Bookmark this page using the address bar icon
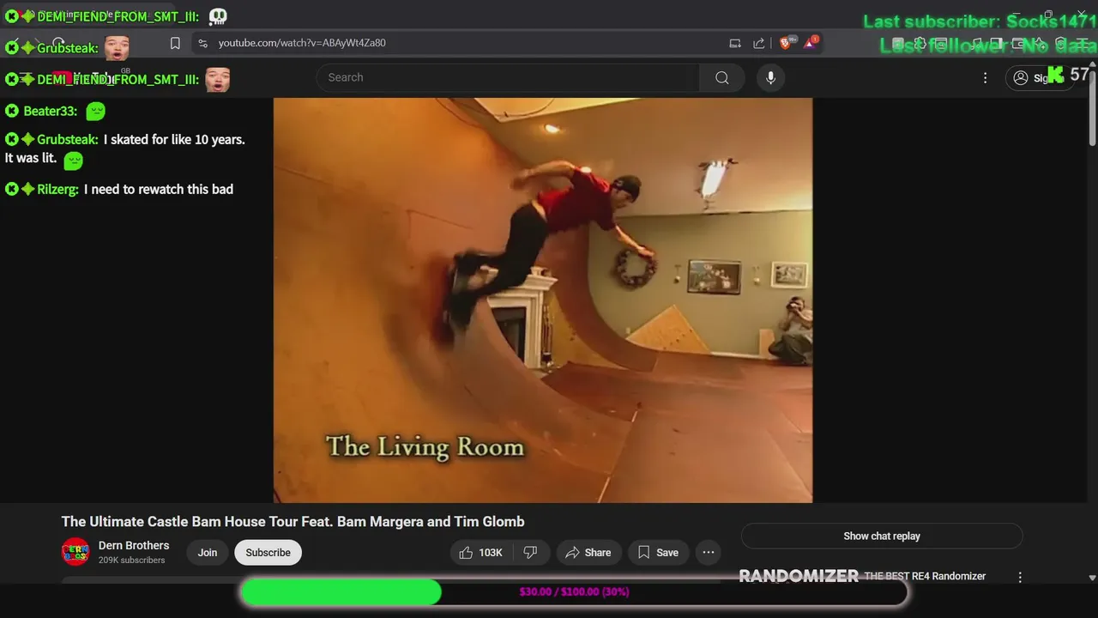Image resolution: width=1098 pixels, height=618 pixels. [175, 43]
